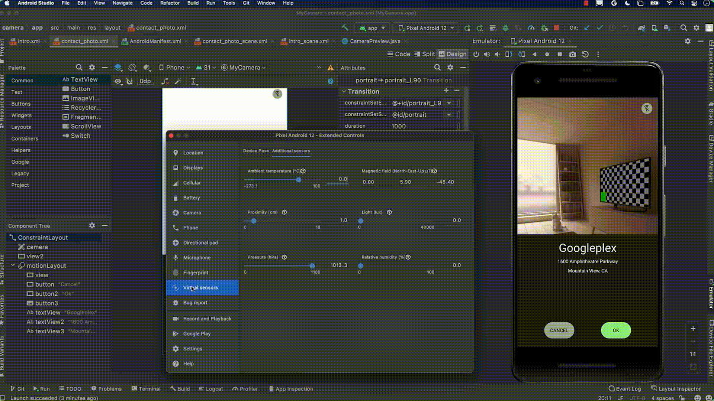Viewport: 714px width, 401px height.
Task: Click Clear Constraints icon in design toolbar
Action: pos(165,81)
